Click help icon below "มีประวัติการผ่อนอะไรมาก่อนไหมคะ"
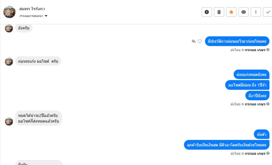The height and width of the screenshot is (165, 272). (x=268, y=50)
